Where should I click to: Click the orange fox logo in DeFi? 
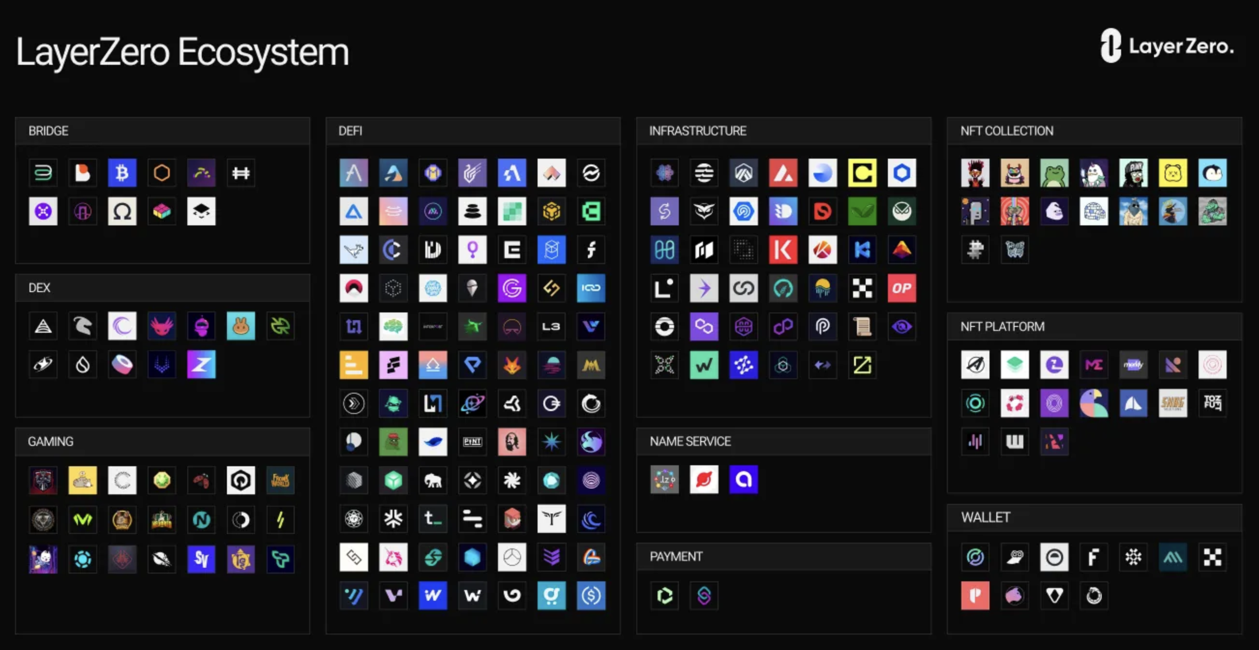click(512, 365)
